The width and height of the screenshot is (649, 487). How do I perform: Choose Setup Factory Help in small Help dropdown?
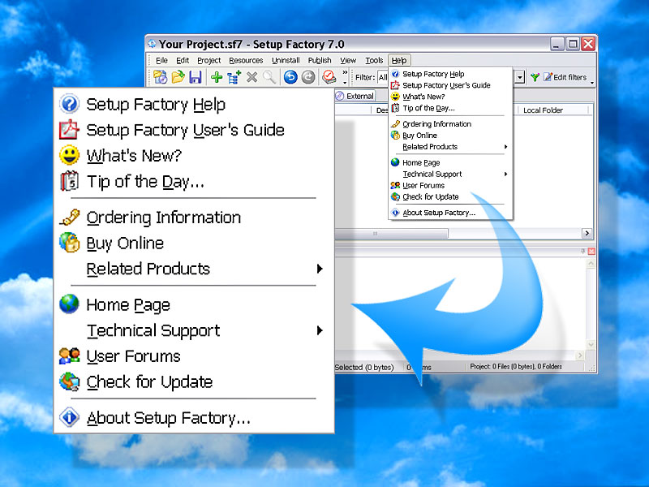(x=451, y=74)
